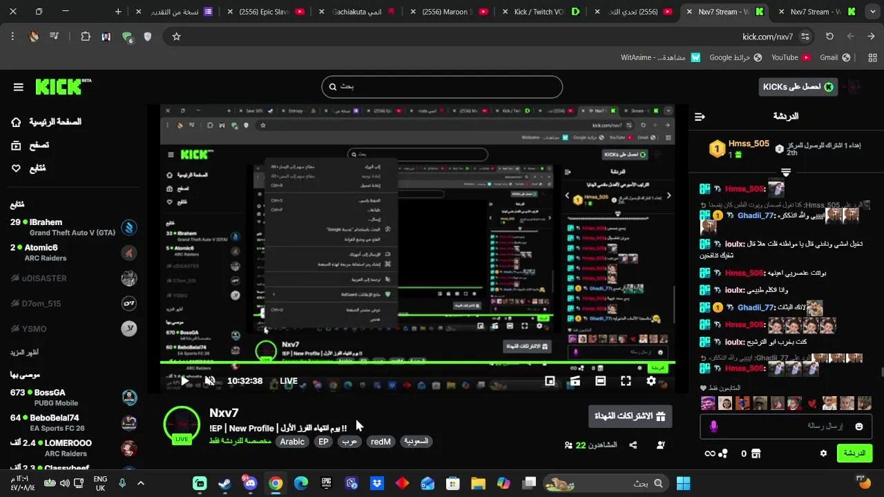The image size is (884, 497).
Task: Open Browse section in sidebar
Action: (x=30, y=145)
